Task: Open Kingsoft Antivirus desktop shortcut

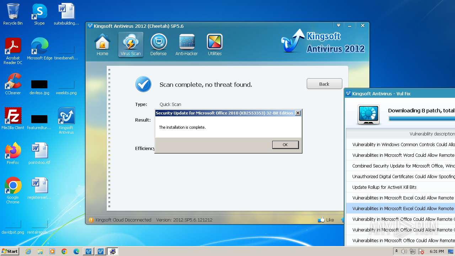Action: 66,121
